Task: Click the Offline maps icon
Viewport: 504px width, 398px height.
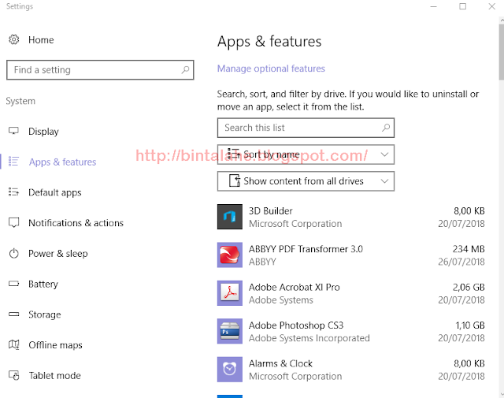Action: [x=13, y=344]
